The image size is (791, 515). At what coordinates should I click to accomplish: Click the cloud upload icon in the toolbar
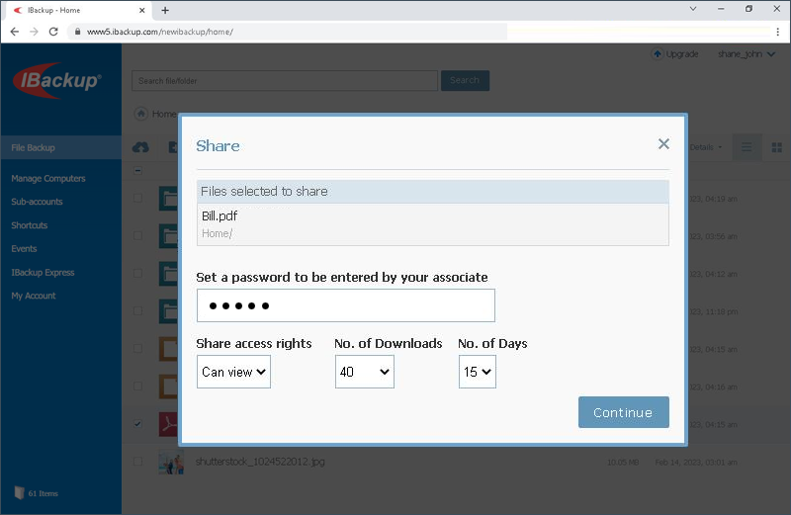(140, 147)
